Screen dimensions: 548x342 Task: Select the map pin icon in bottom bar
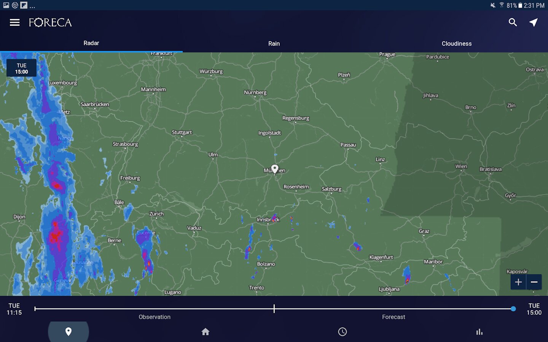click(x=68, y=332)
